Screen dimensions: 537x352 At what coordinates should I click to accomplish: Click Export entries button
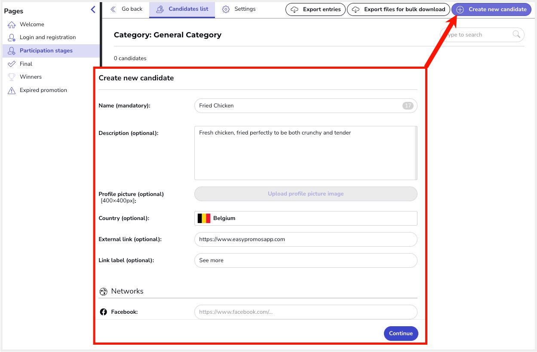click(x=316, y=9)
